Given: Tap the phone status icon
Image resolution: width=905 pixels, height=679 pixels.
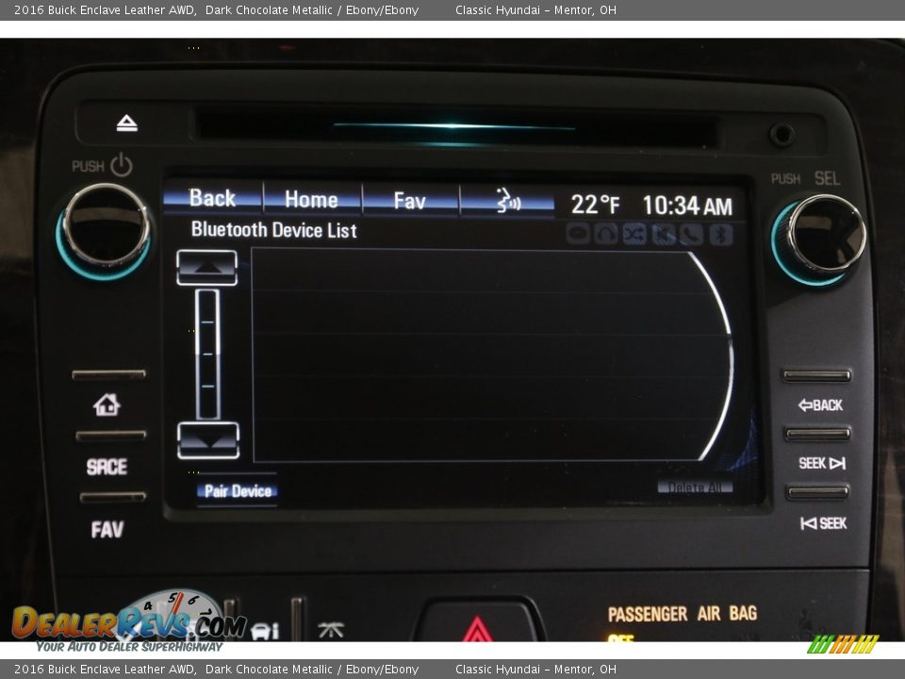Looking at the screenshot, I should pyautogui.click(x=693, y=235).
